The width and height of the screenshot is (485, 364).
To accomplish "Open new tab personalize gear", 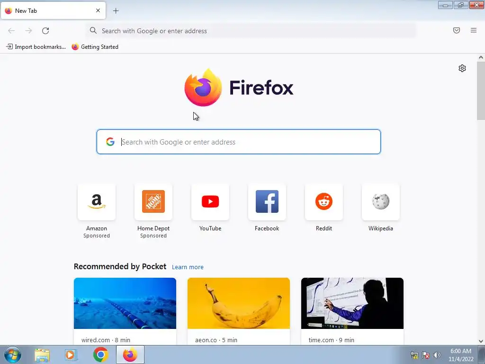I will [x=462, y=68].
